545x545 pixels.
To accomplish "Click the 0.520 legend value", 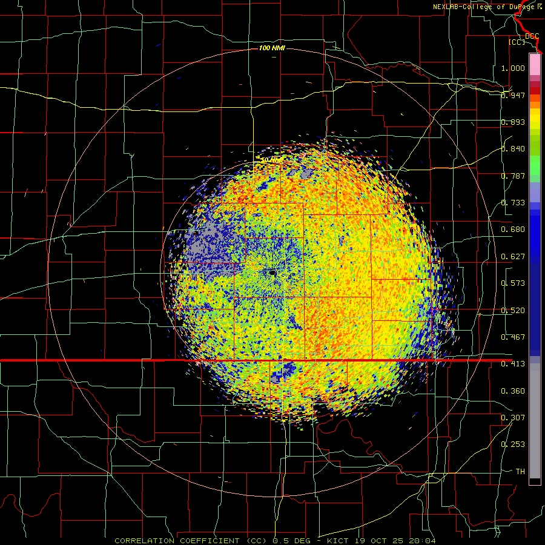I will point(513,311).
